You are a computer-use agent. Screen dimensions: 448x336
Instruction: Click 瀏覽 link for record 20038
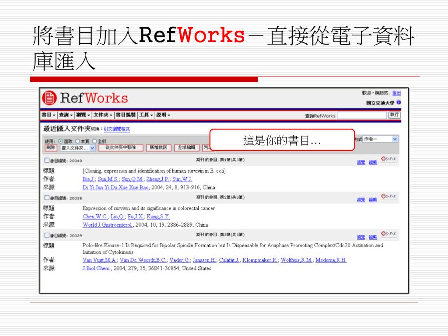pyautogui.click(x=361, y=199)
